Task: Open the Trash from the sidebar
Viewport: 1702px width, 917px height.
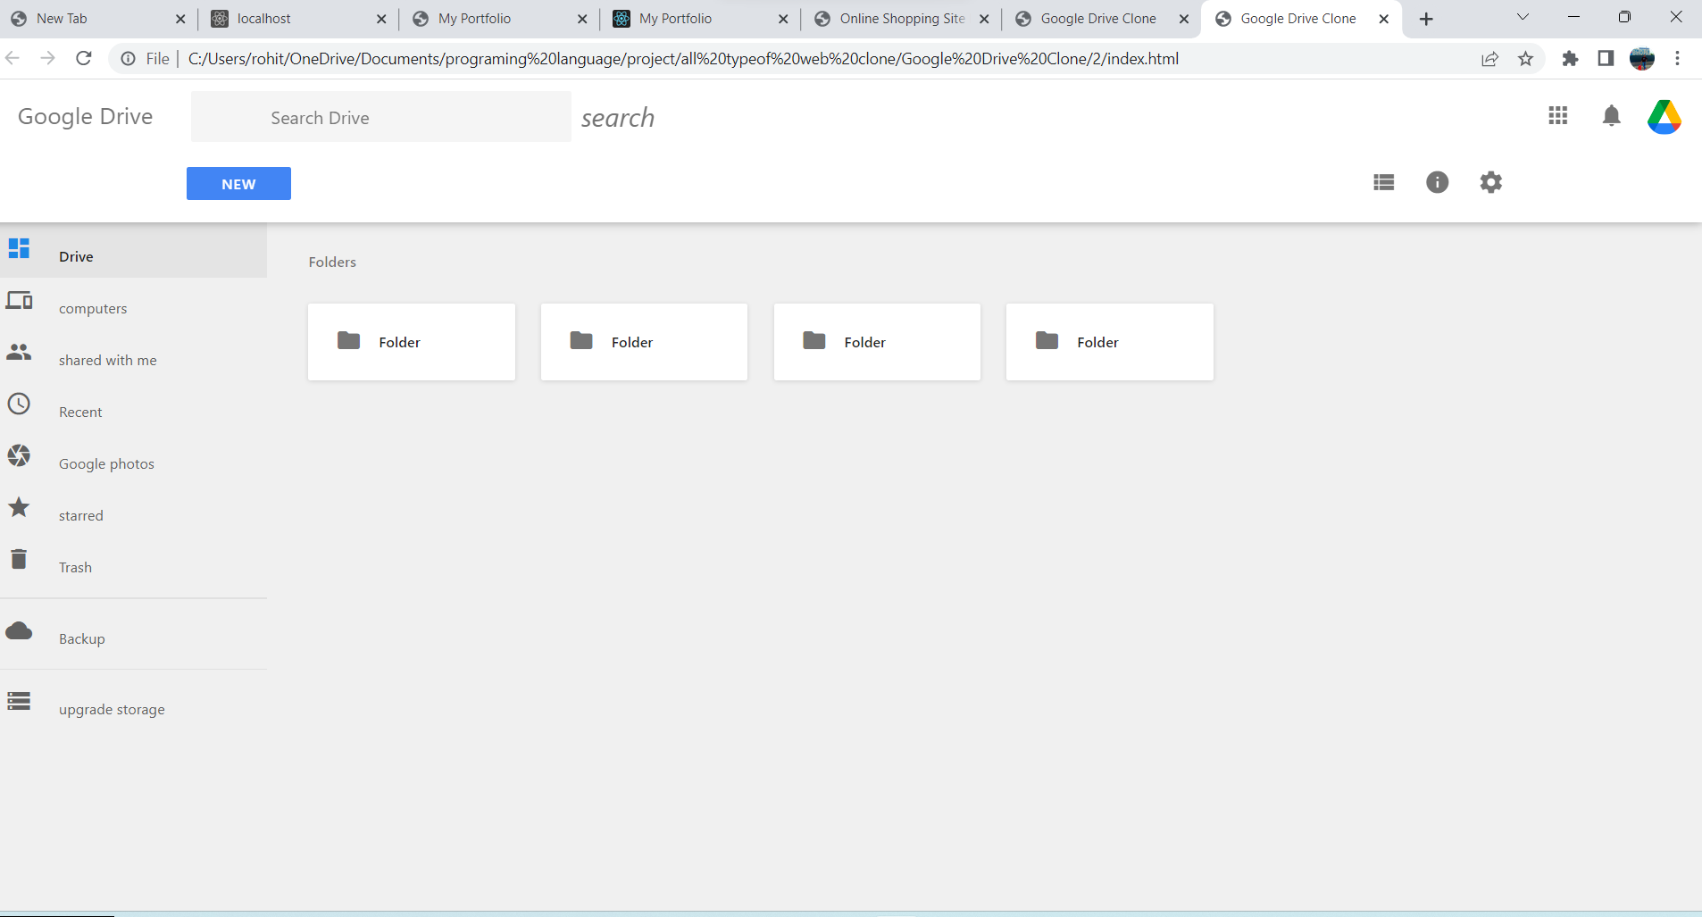Action: (75, 566)
